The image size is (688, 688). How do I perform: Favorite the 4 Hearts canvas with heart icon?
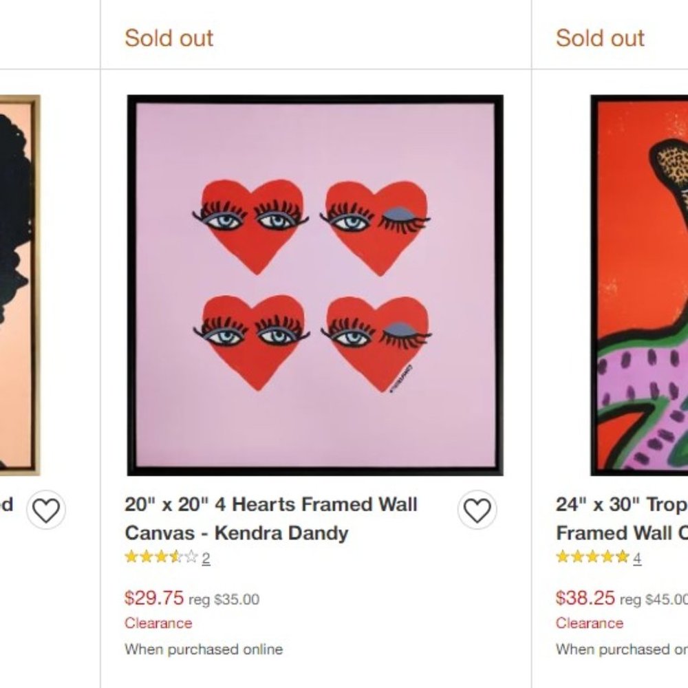(477, 510)
